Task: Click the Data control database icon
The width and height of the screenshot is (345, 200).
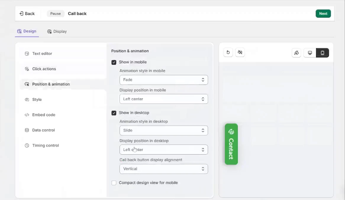Action: 27,130
